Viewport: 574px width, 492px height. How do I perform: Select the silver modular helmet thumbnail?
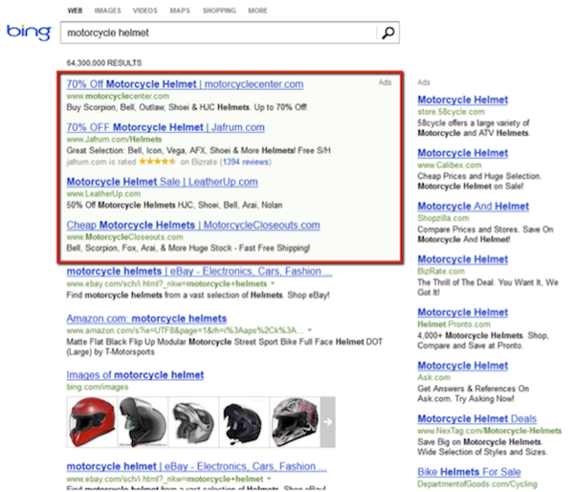(x=193, y=422)
